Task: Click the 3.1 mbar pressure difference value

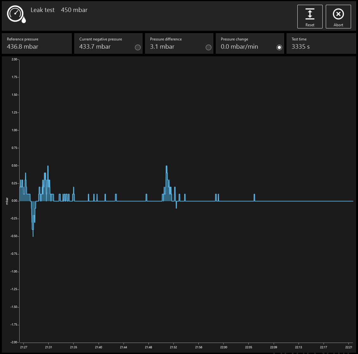Action: 162,47
